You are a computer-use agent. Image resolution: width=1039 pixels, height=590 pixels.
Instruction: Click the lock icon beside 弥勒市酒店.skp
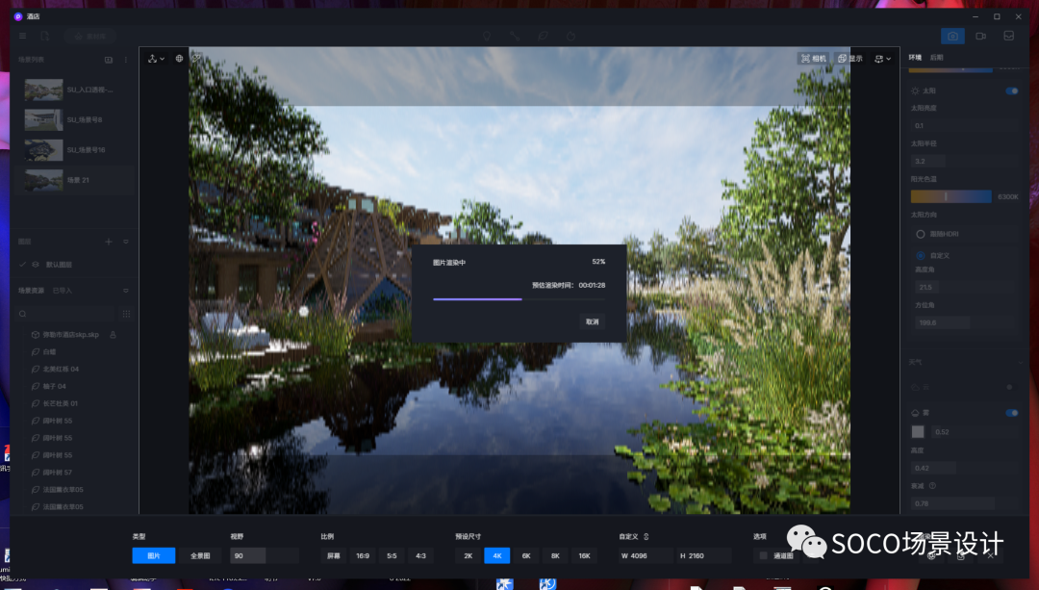(x=113, y=335)
